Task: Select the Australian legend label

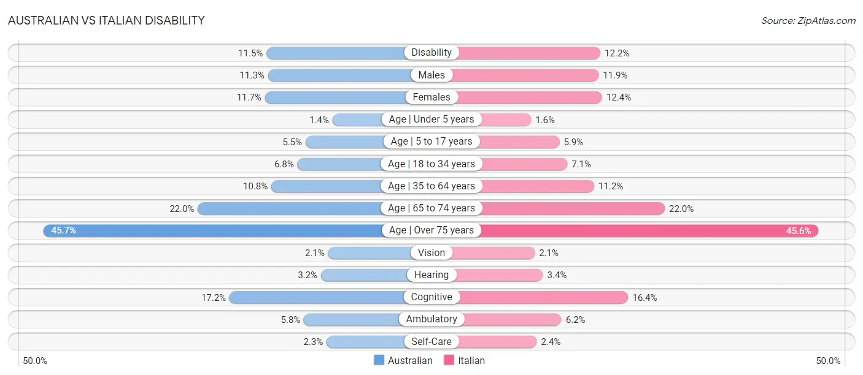Action: pos(410,360)
